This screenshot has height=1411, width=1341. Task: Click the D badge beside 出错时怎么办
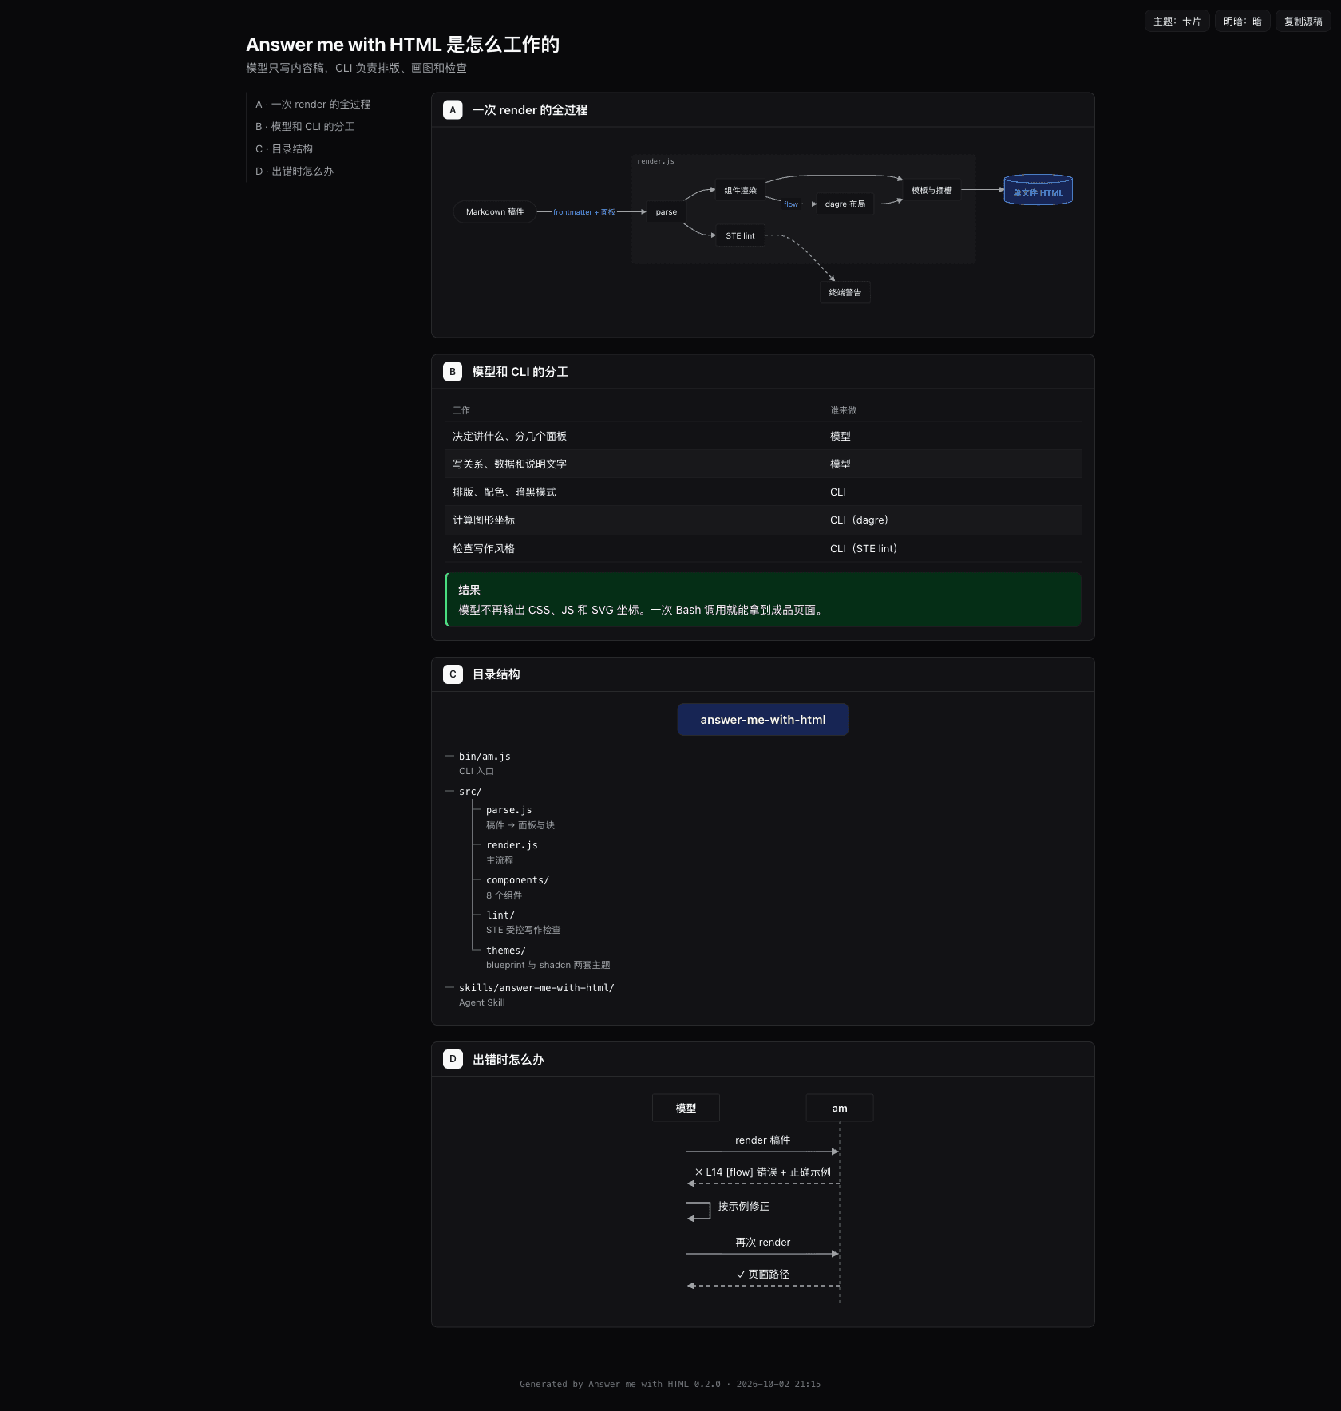453,1059
